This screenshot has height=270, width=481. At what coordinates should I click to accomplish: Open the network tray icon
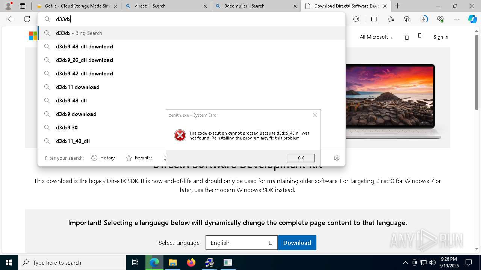click(424, 262)
